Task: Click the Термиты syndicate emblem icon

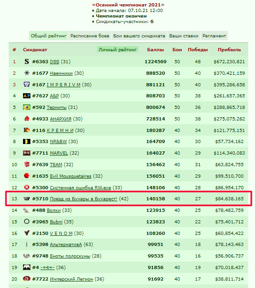Action: tap(27, 107)
